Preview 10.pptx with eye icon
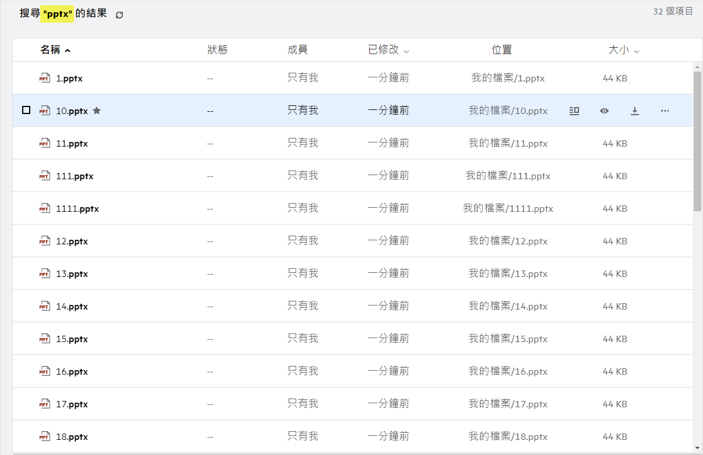 tap(604, 111)
